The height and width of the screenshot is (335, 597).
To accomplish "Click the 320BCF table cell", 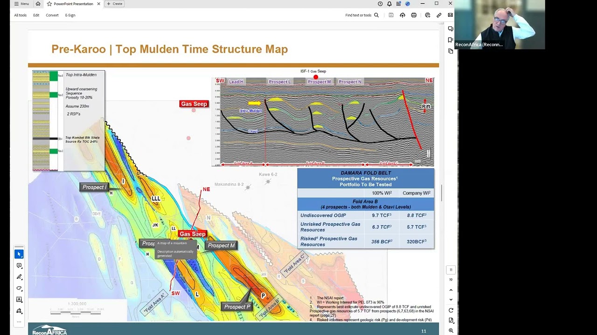I will point(417,241).
